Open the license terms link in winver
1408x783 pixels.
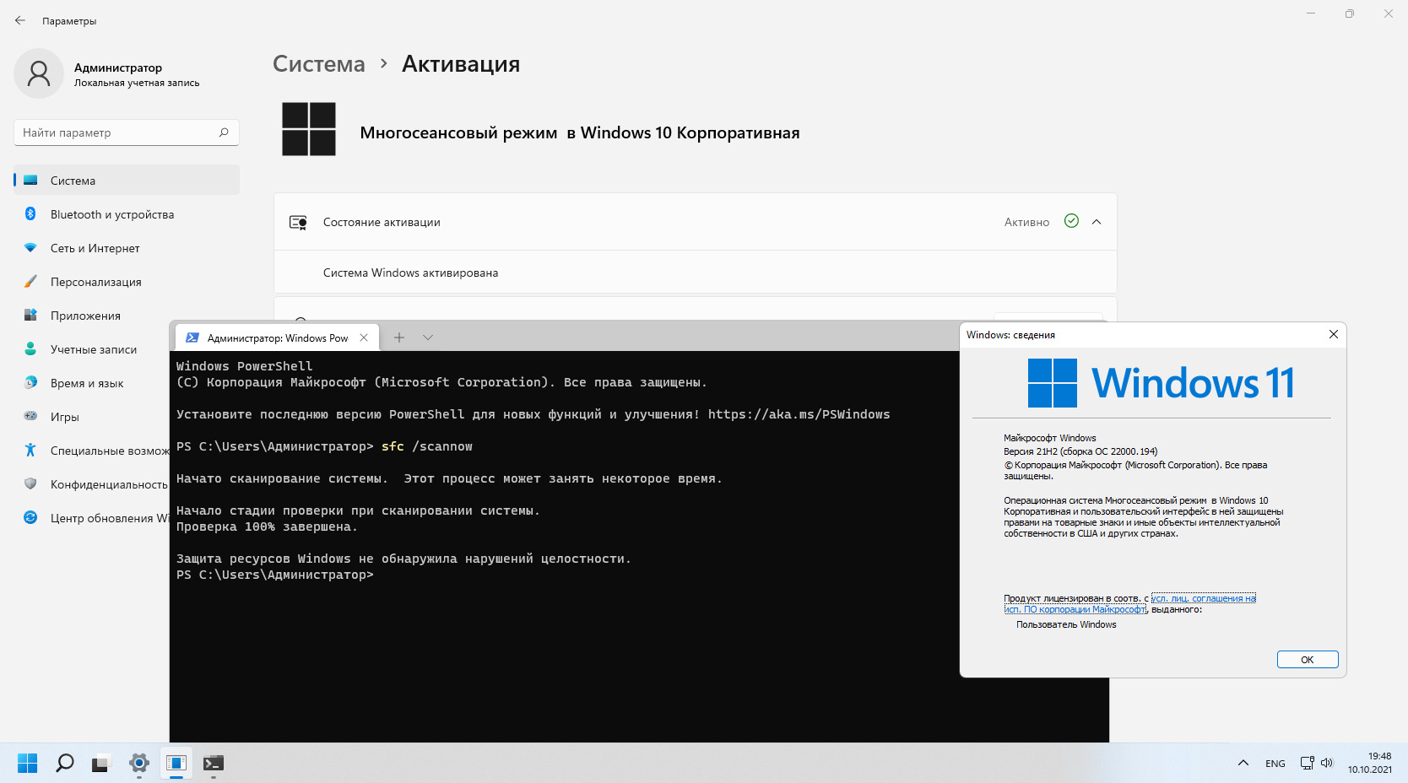tap(1129, 604)
